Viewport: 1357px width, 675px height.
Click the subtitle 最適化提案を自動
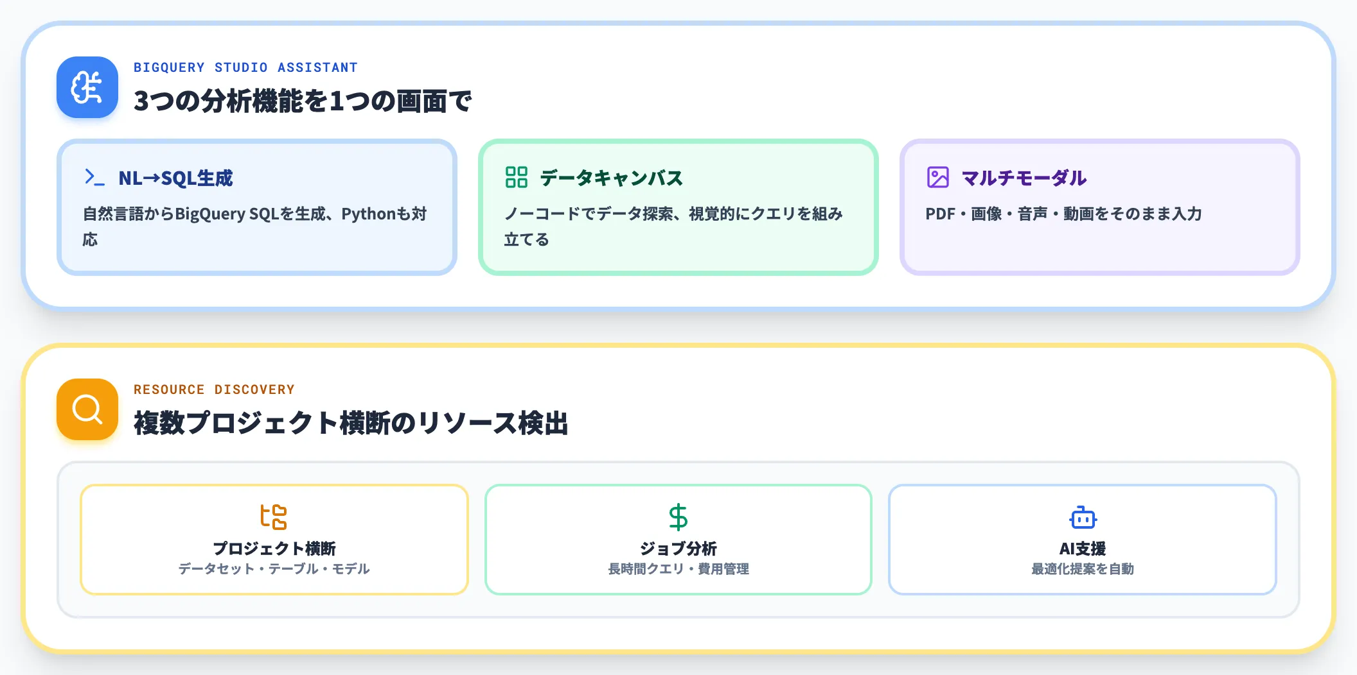[1083, 569]
